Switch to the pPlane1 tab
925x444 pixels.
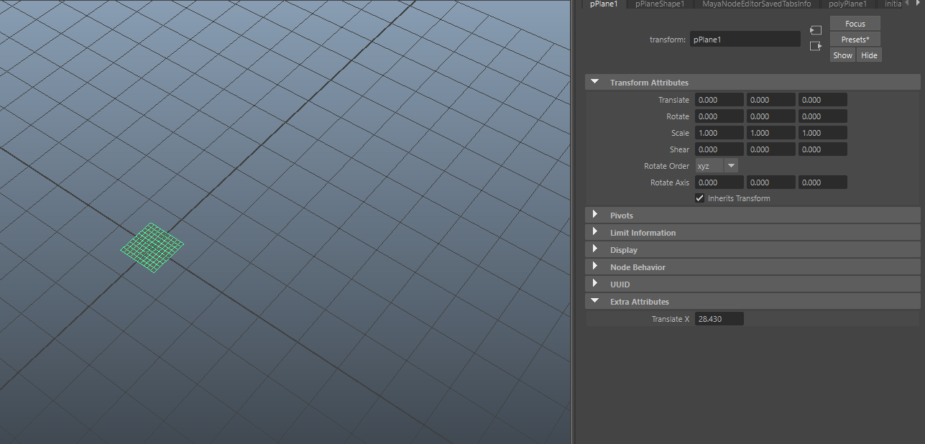point(604,4)
